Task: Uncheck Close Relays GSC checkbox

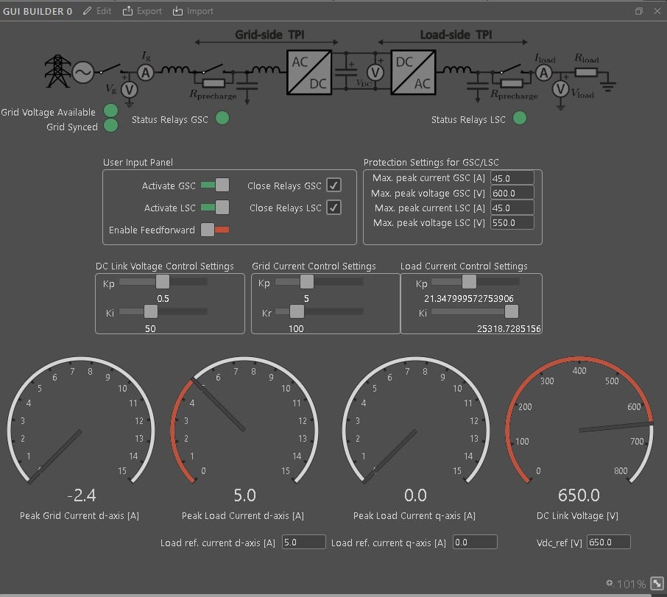Action: tap(334, 186)
